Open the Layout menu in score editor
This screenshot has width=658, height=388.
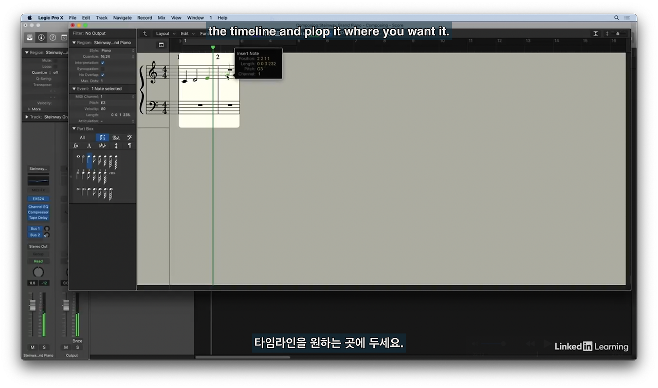165,33
